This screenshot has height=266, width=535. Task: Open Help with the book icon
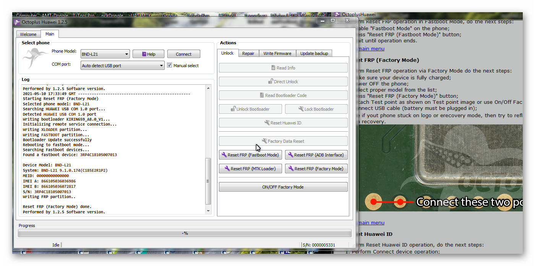[148, 54]
